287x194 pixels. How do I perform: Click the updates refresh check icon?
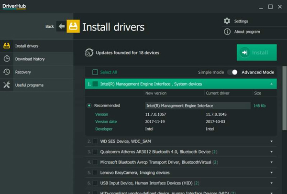point(89,53)
